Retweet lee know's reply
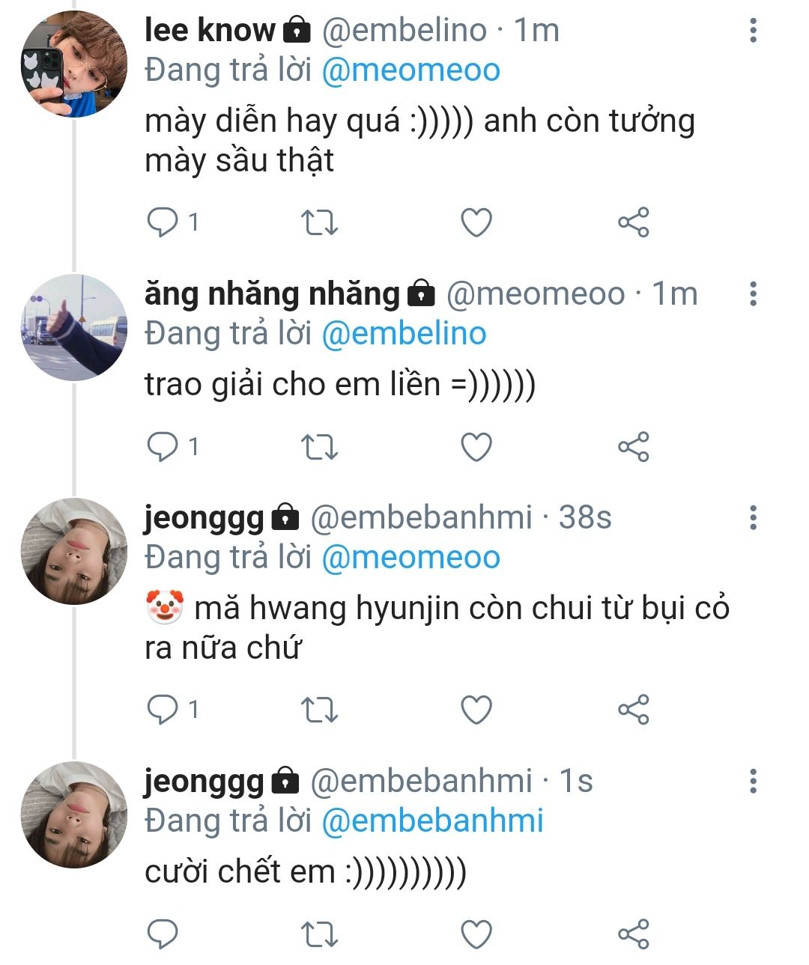Image resolution: width=809 pixels, height=965 pixels. (x=319, y=222)
